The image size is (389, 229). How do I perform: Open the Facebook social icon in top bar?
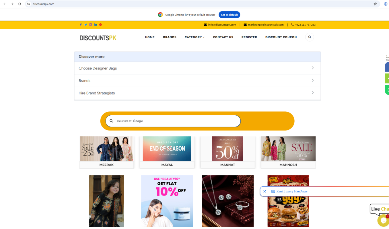(81, 25)
